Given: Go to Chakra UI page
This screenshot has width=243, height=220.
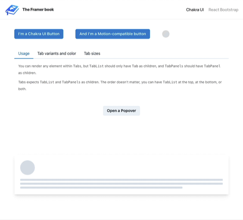Looking at the screenshot, I should (195, 10).
